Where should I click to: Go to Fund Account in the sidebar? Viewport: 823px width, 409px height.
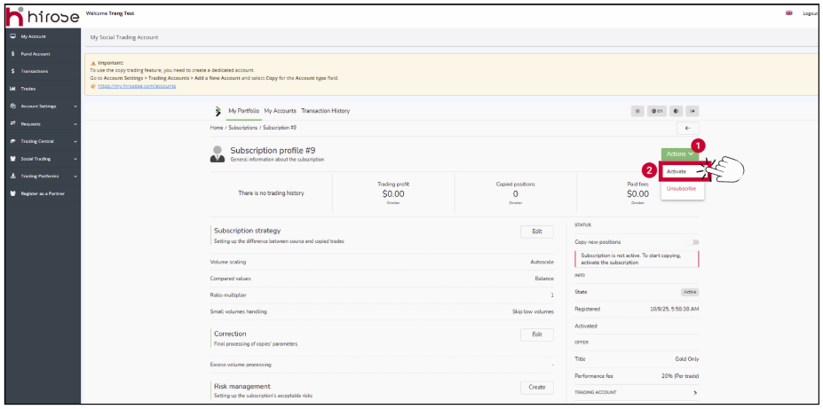[x=36, y=54]
